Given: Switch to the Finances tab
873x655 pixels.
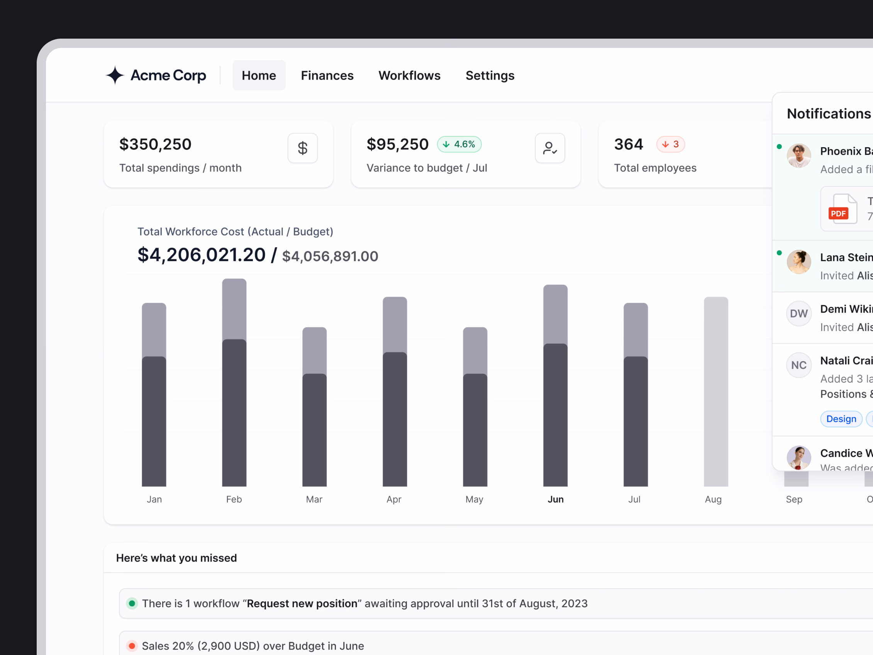Looking at the screenshot, I should pos(327,75).
